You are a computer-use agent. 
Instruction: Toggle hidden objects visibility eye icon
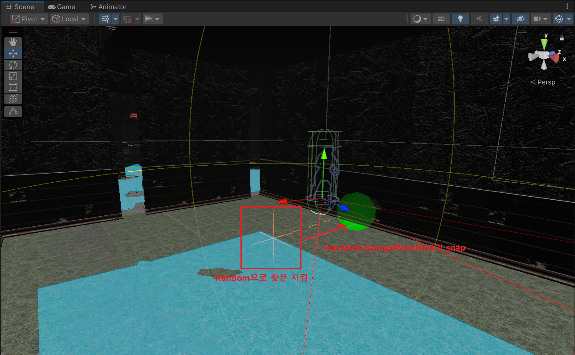(520, 19)
